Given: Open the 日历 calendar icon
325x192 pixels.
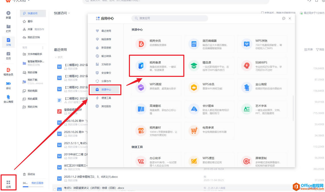Looking at the screenshot, I should pos(9,54).
